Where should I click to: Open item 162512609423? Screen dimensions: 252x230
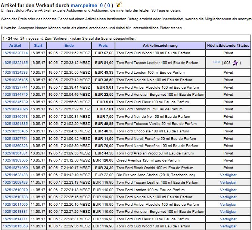[15, 183]
